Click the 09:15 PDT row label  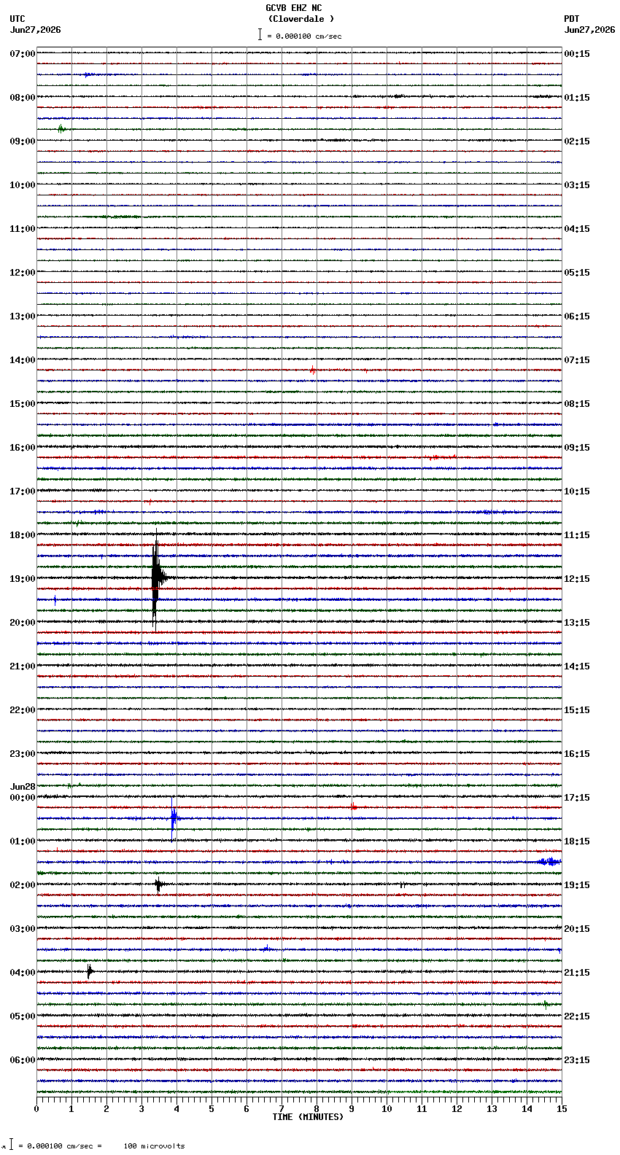577,448
